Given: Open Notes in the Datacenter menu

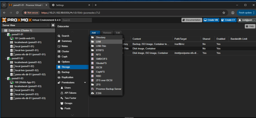Looking at the screenshot, I should tap(72, 46).
